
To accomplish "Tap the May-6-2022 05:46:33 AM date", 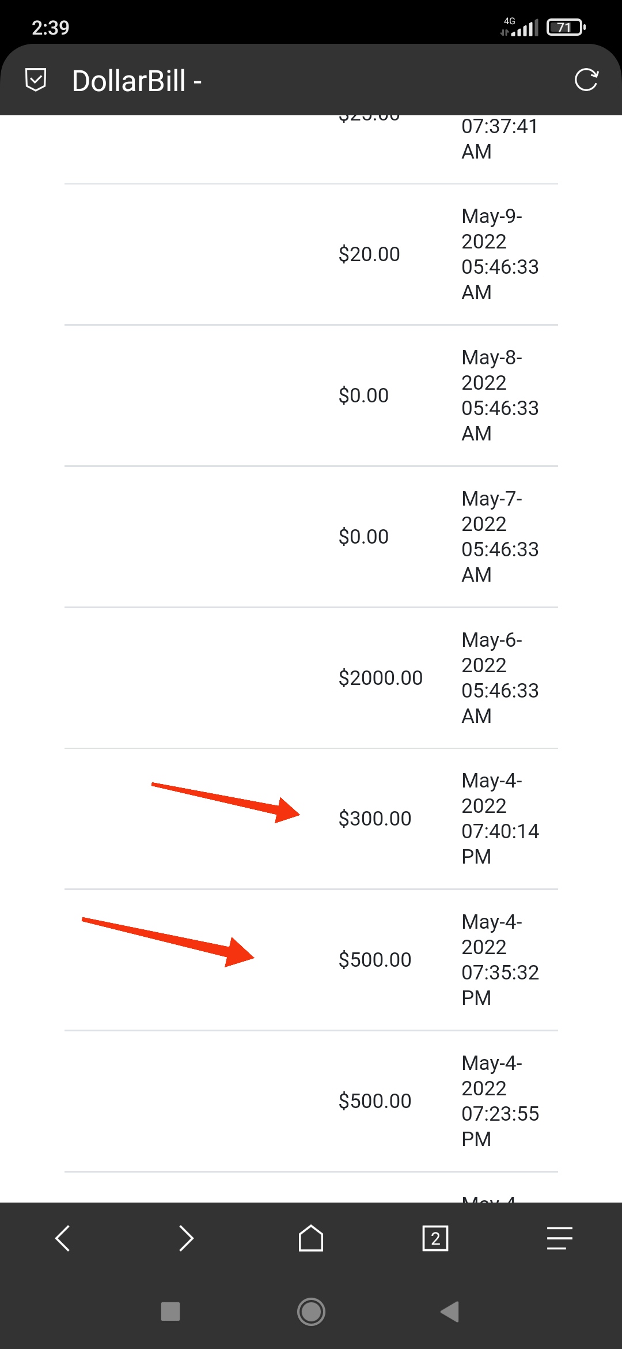I will click(499, 677).
